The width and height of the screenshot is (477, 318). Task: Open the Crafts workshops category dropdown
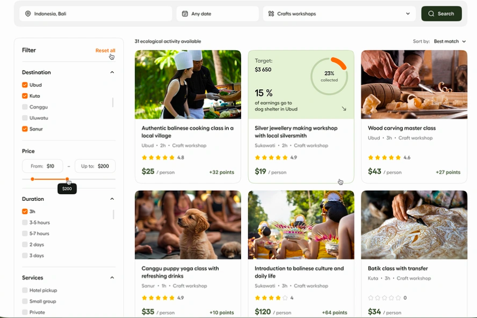408,14
